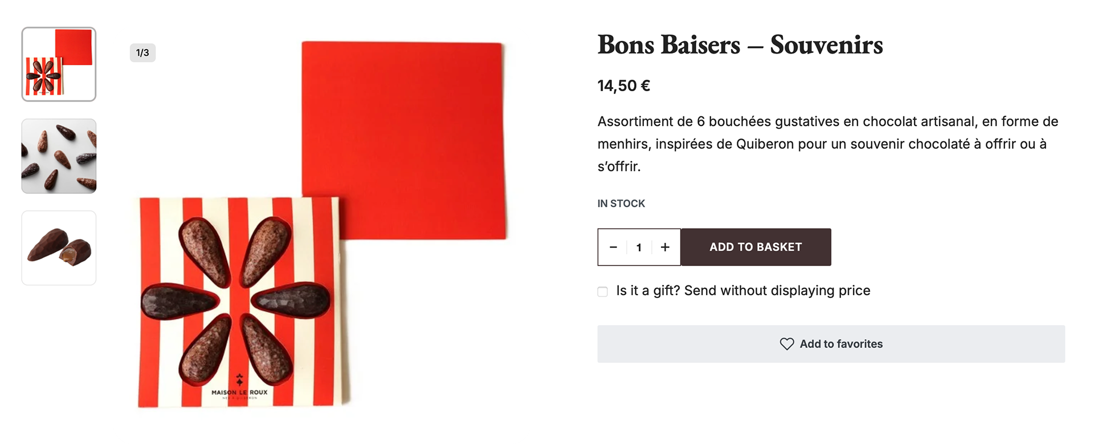Click the Add to favorites text
Screen dimensions: 1094x445
click(841, 344)
